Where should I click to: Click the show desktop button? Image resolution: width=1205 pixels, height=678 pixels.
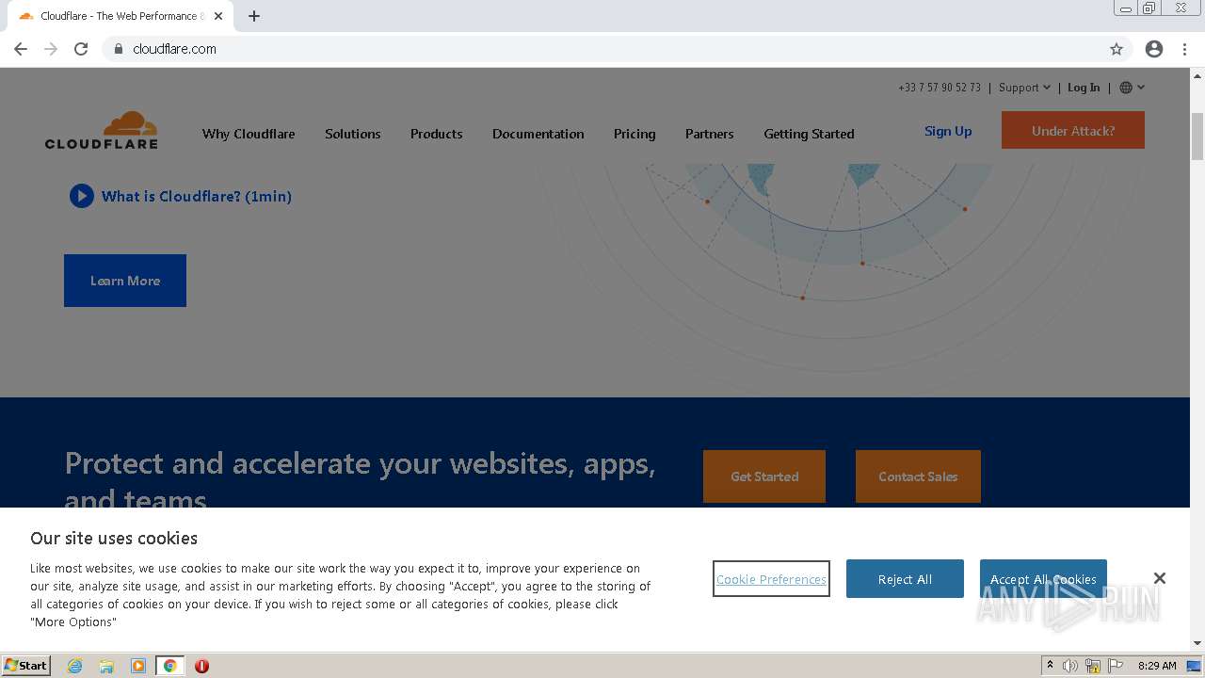click(1194, 666)
